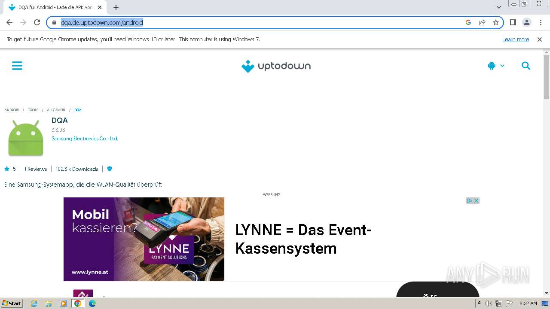Open Chrome three-dot menu
The height and width of the screenshot is (309, 550).
541,22
